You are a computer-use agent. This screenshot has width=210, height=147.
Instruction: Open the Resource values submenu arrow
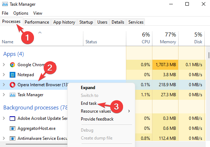point(129,111)
